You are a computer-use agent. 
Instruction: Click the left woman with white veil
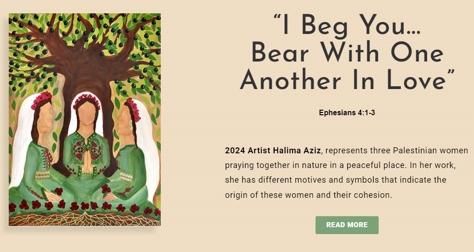pos(39,151)
